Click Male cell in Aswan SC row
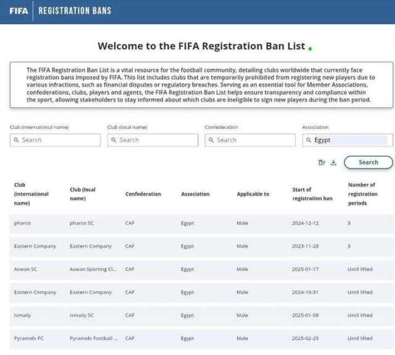 (243, 269)
